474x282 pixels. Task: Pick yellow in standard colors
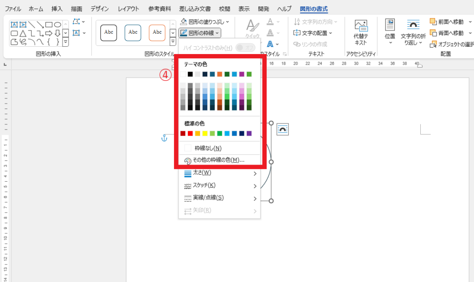click(205, 134)
